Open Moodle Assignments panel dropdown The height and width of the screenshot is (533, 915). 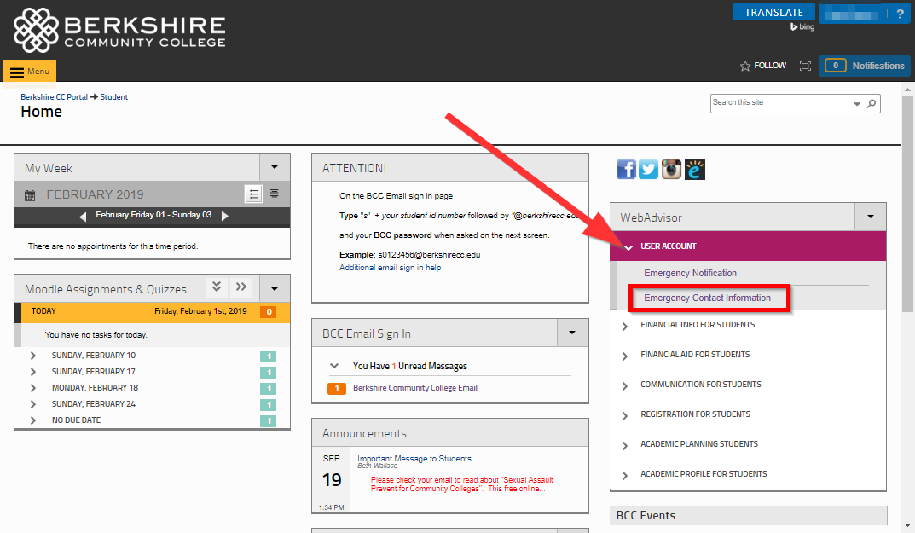pos(275,289)
